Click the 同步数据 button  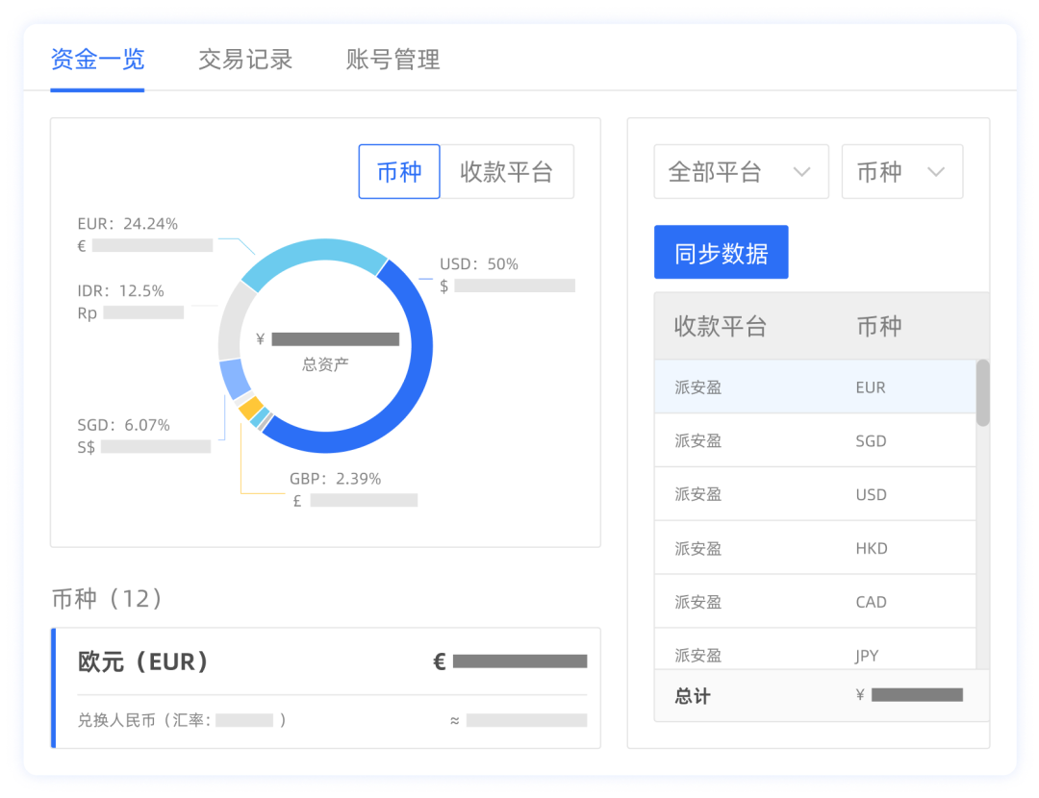tap(721, 252)
